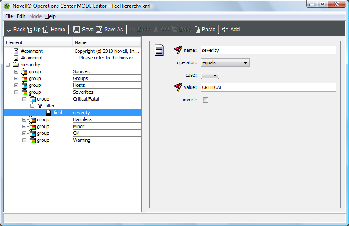Toggle the invert checkbox

[206, 100]
